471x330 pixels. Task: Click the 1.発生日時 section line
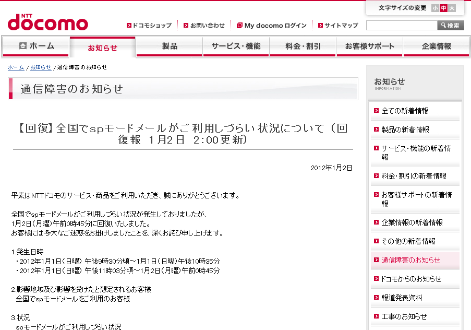[x=27, y=252]
